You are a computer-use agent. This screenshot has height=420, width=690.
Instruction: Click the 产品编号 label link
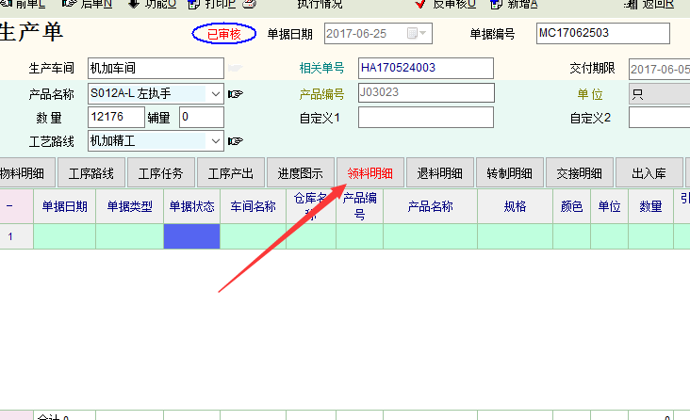tap(321, 93)
